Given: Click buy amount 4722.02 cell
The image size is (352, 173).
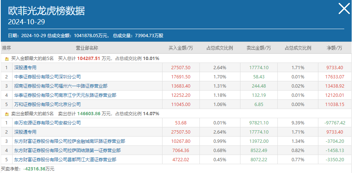Looking at the screenshot, I should tap(181, 160).
